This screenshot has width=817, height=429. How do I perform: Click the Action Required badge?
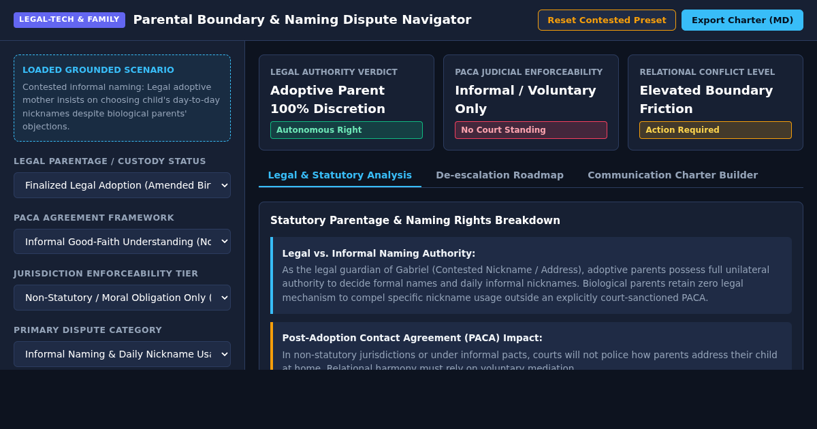click(x=716, y=130)
